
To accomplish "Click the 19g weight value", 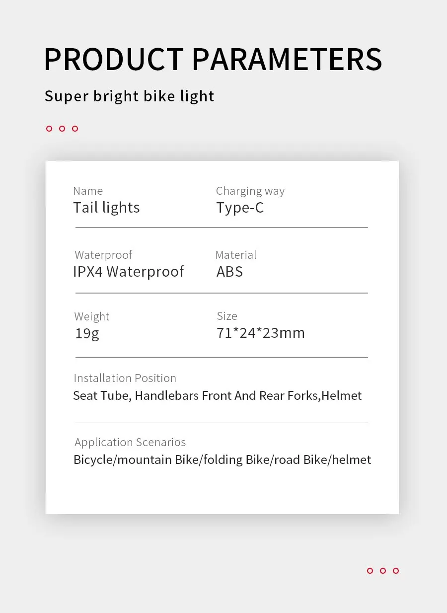I will click(x=87, y=333).
